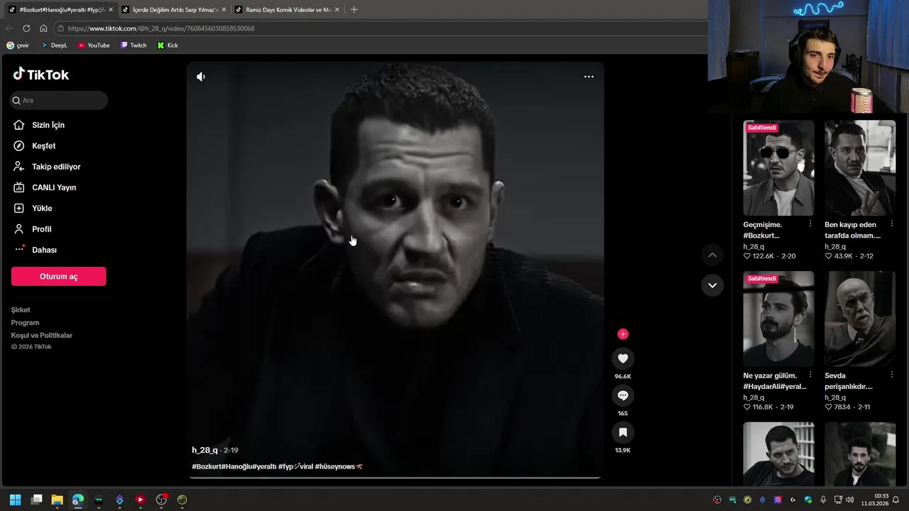Switch to the 'İçerde Değilim Artık' browser tab
The height and width of the screenshot is (511, 909).
click(174, 10)
